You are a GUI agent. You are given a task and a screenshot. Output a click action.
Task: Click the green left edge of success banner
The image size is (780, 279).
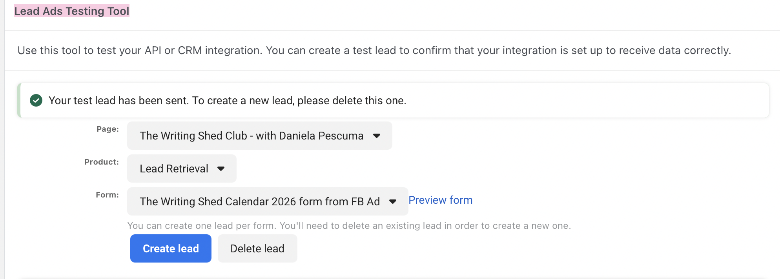(19, 100)
